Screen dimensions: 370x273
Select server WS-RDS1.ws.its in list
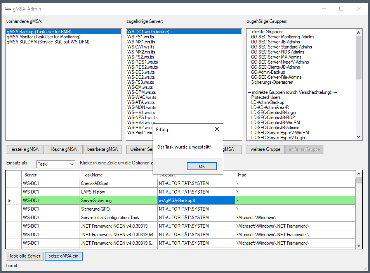click(x=184, y=62)
